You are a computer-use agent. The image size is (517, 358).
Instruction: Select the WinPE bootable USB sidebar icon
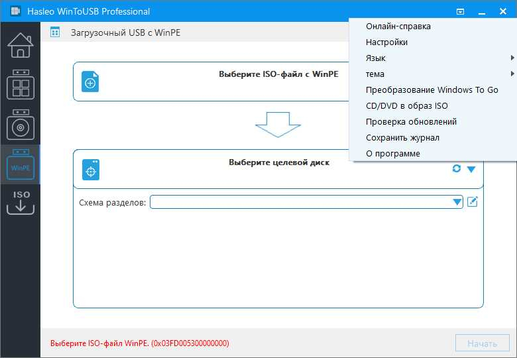coord(21,164)
